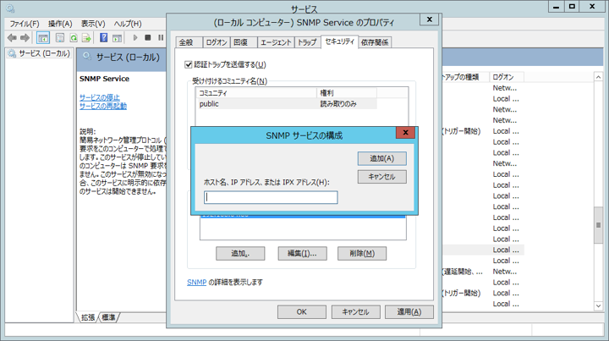Click the サービスの再起動 link
Viewport: 609px width, 341px height.
pyautogui.click(x=103, y=106)
